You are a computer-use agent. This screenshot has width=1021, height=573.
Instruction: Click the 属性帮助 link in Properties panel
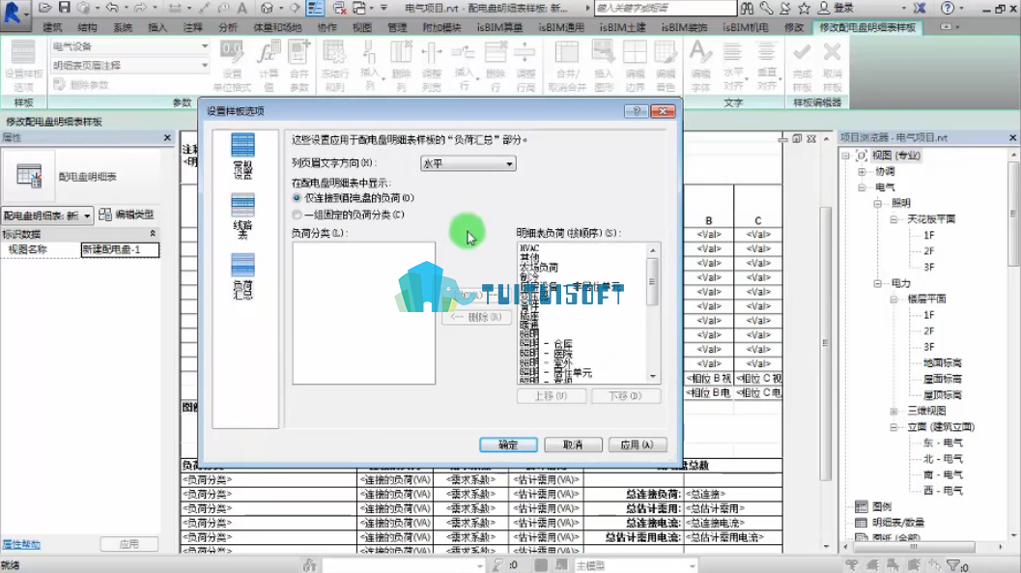click(21, 544)
